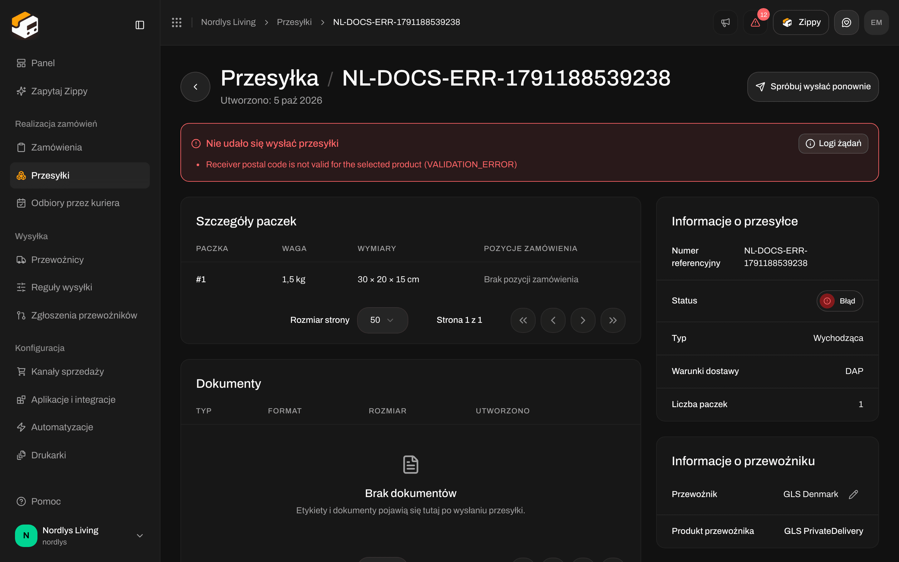Open the announcements megaphone icon
Viewport: 899px width, 562px height.
tap(725, 22)
